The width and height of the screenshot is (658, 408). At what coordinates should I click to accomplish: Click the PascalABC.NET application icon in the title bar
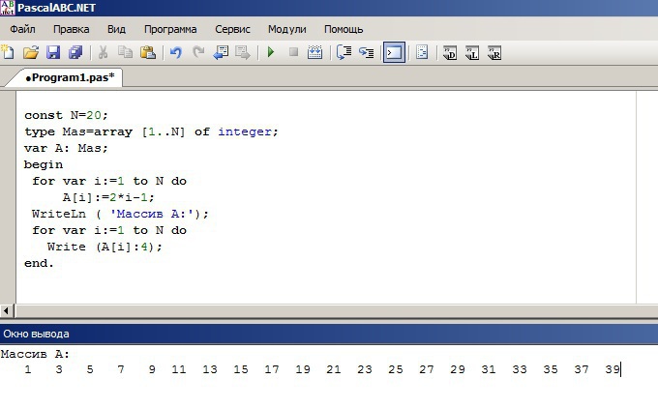[7, 7]
